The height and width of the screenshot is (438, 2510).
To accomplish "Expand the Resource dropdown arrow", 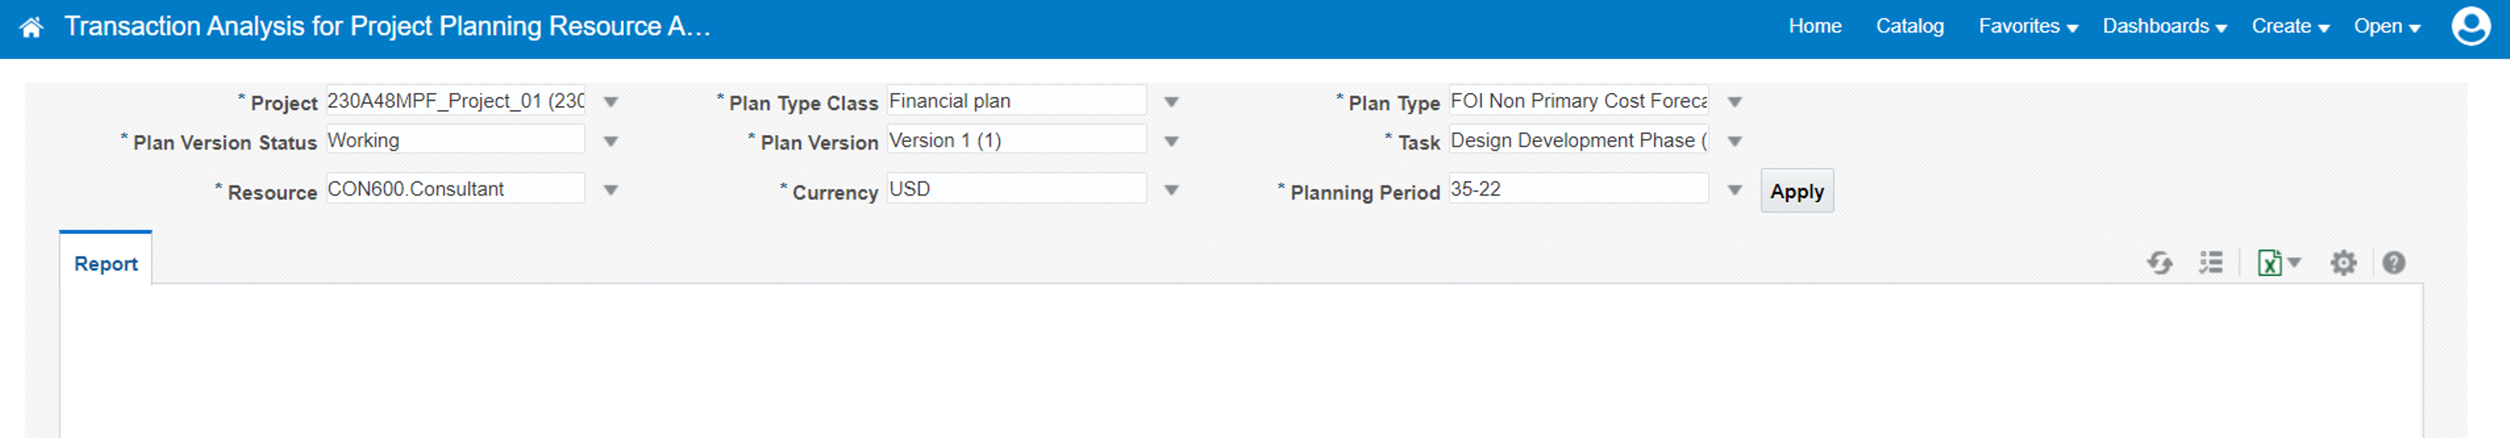I will click(x=611, y=190).
